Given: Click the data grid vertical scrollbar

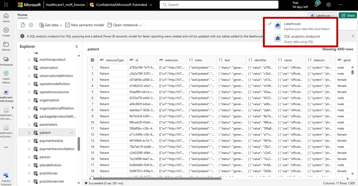Looking at the screenshot, I should [x=352, y=72].
